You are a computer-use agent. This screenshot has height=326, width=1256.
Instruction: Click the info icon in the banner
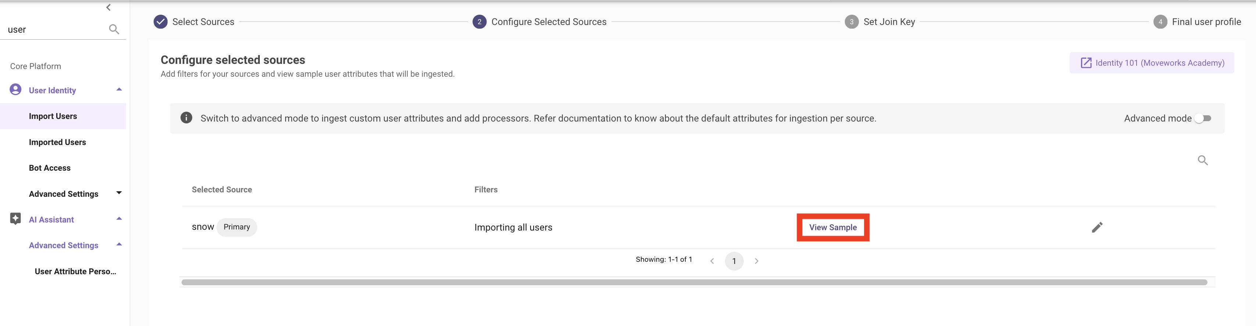click(186, 118)
